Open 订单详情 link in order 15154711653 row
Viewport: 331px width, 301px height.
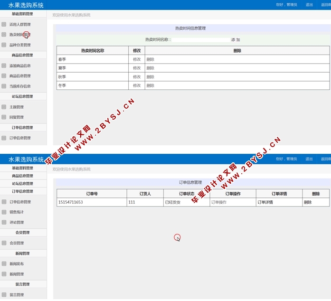[265, 202]
